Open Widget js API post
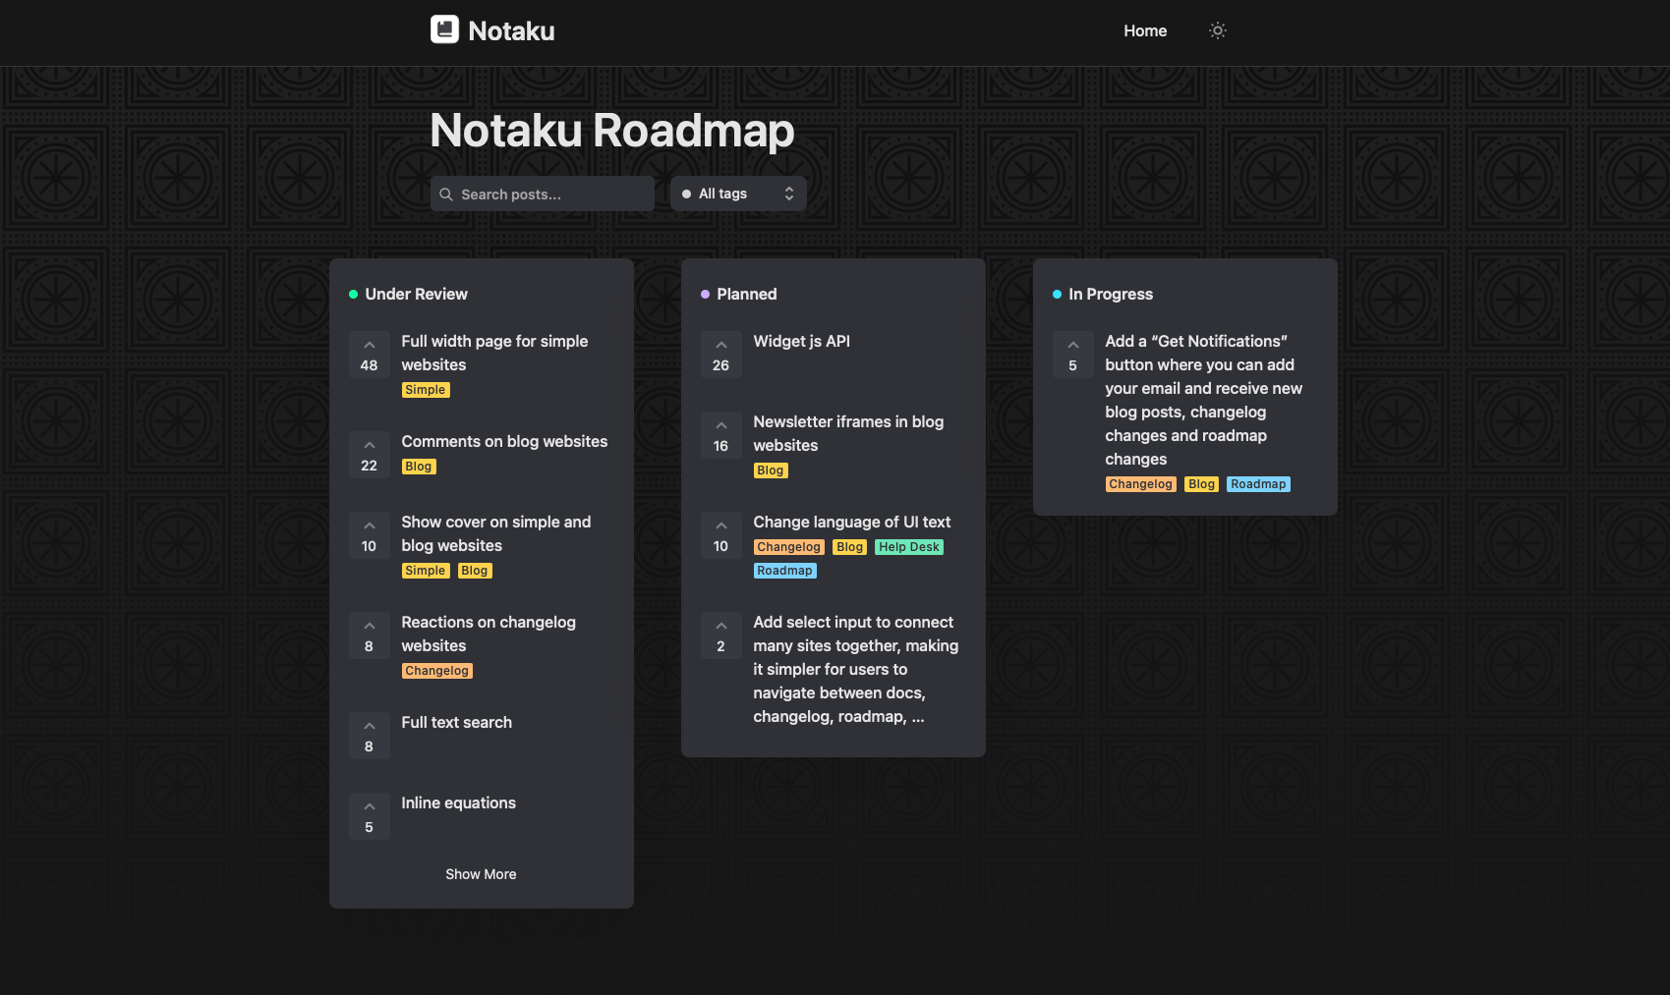Screen dimensions: 1670x995 click(x=802, y=341)
